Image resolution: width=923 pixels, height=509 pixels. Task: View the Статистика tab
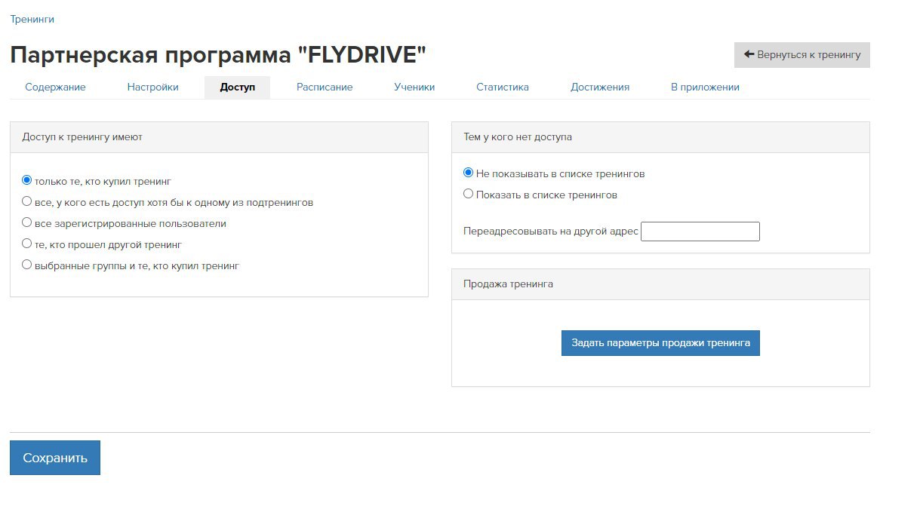point(503,87)
